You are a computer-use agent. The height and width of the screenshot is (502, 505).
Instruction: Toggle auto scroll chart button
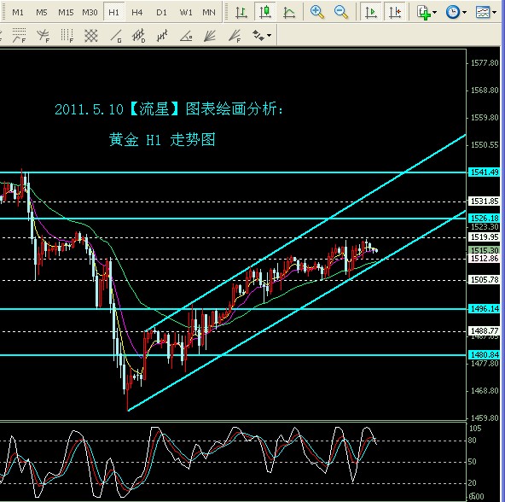point(371,12)
